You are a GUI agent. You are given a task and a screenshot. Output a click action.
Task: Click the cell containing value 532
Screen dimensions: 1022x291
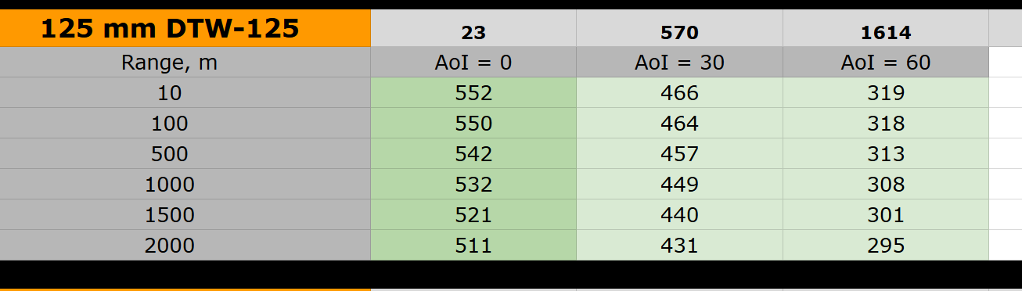tap(473, 185)
